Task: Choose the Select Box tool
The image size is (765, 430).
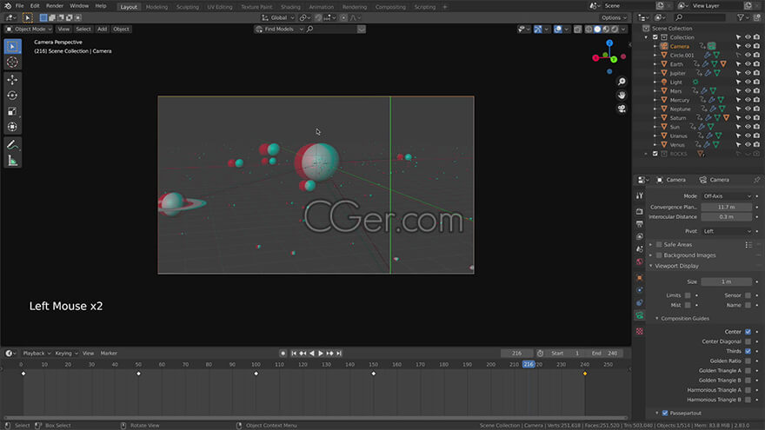Action: (13, 46)
